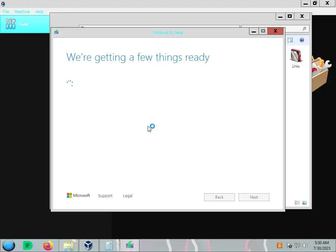The width and height of the screenshot is (336, 252).
Task: Click the Back button in Setup
Action: click(x=220, y=197)
